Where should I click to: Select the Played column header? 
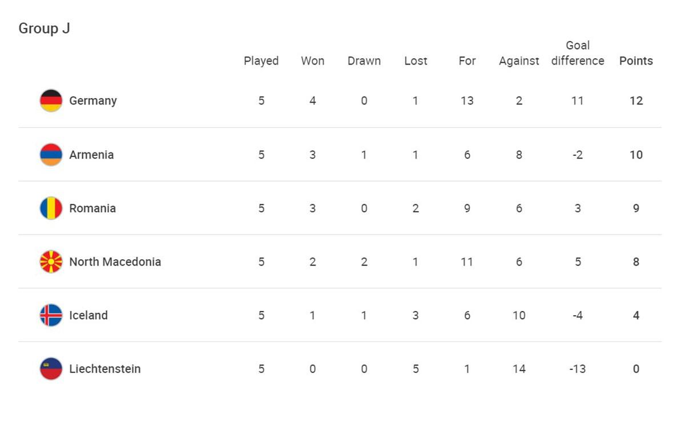coord(261,61)
